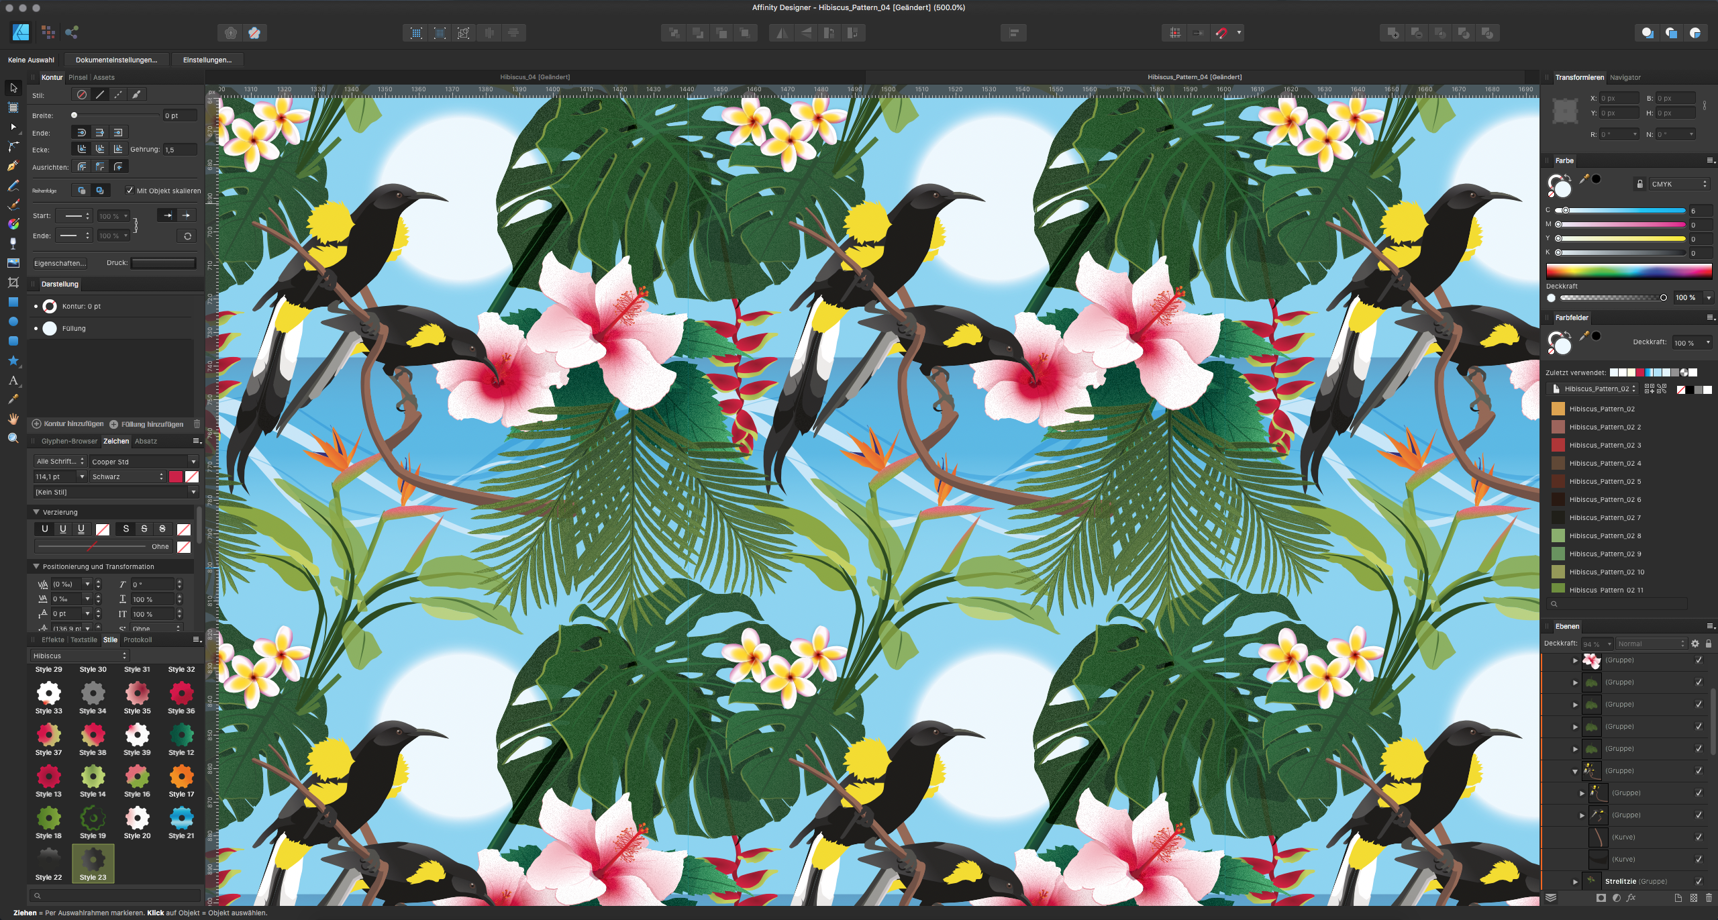This screenshot has height=920, width=1718.
Task: Click Kontur hinzufügen
Action: tap(68, 424)
